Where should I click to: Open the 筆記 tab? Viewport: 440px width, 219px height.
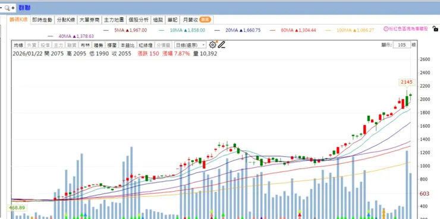click(x=172, y=20)
